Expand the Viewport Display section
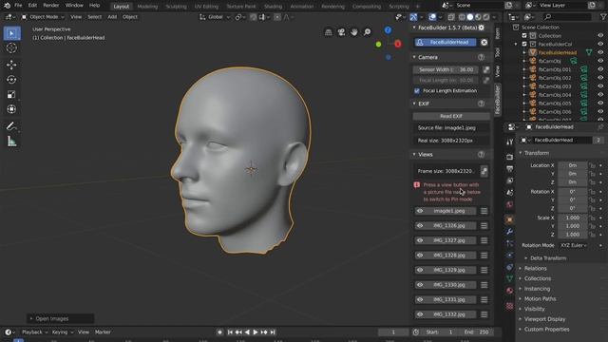Image resolution: width=608 pixels, height=342 pixels. point(544,319)
